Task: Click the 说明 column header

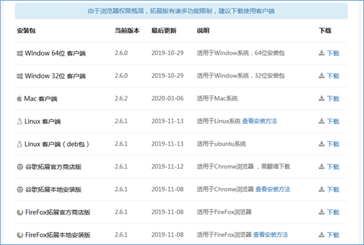Action: (x=203, y=31)
